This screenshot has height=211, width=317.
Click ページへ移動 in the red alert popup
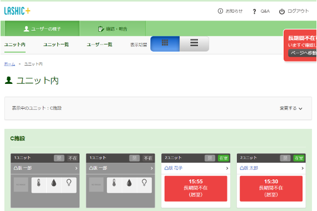click(303, 53)
